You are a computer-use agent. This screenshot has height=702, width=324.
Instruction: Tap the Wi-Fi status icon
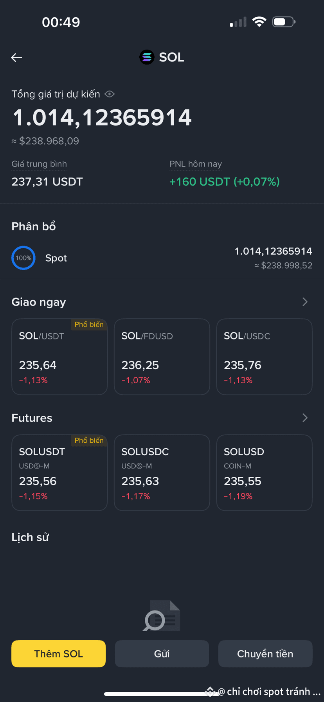(259, 22)
